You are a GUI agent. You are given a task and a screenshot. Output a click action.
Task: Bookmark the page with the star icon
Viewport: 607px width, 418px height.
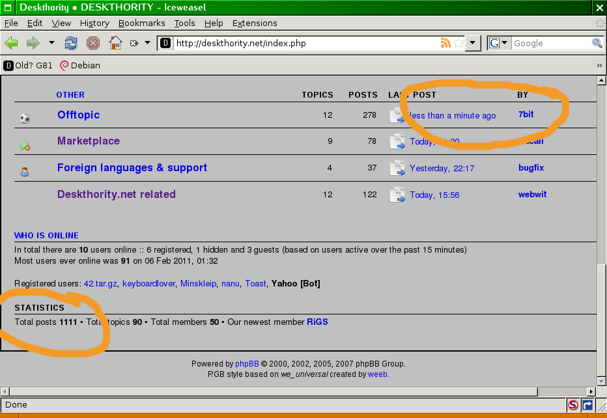(459, 44)
